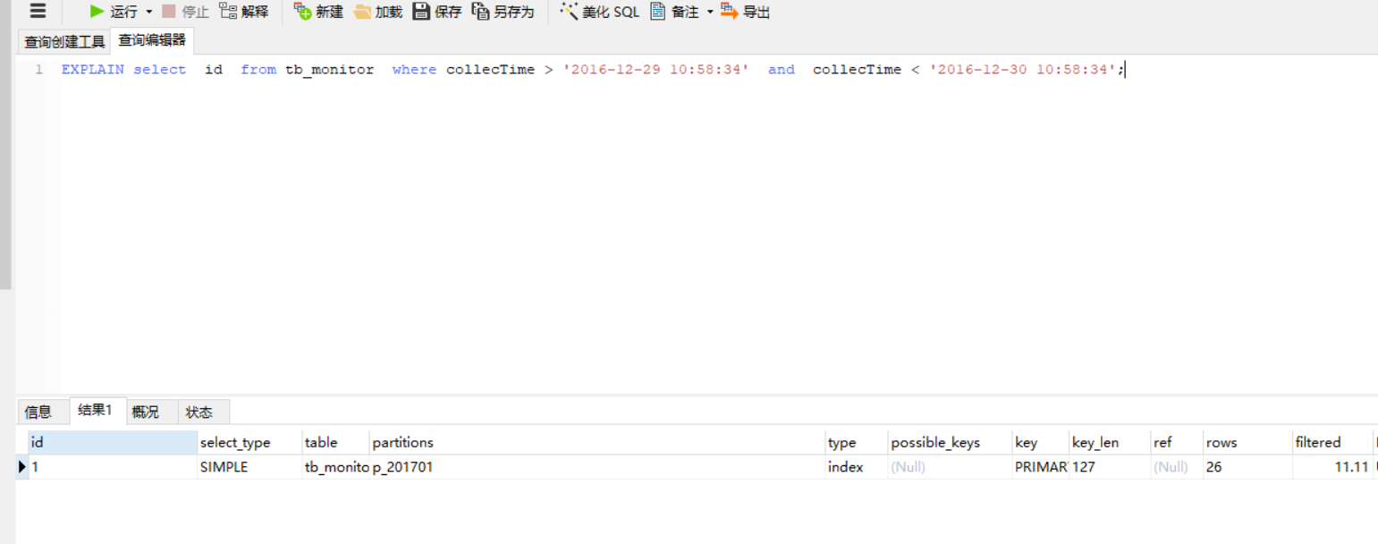Create a new query with 新建
The width and height of the screenshot is (1378, 544).
(x=318, y=12)
